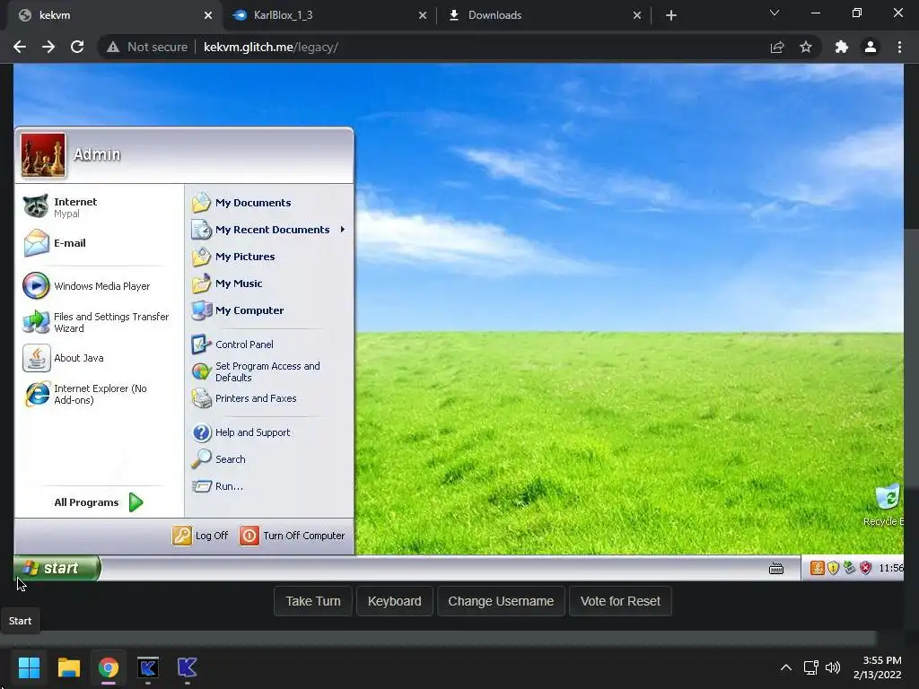Open Windows 11 Start button
This screenshot has height=689, width=919.
click(x=29, y=667)
